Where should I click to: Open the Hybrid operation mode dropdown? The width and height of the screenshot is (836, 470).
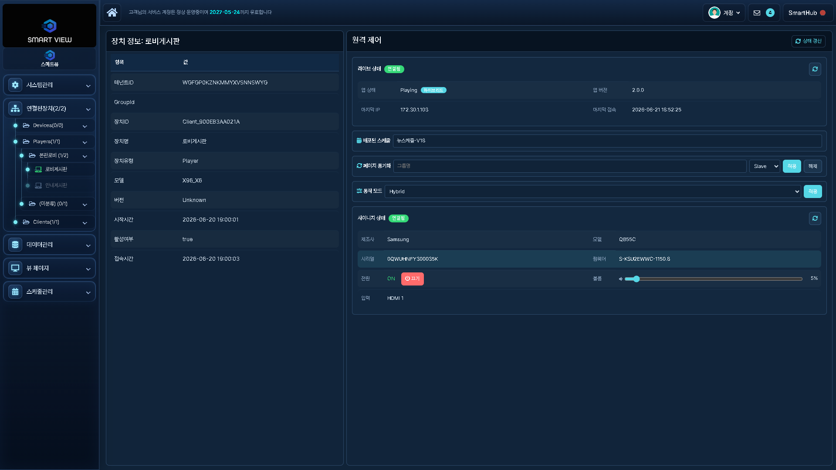(593, 191)
